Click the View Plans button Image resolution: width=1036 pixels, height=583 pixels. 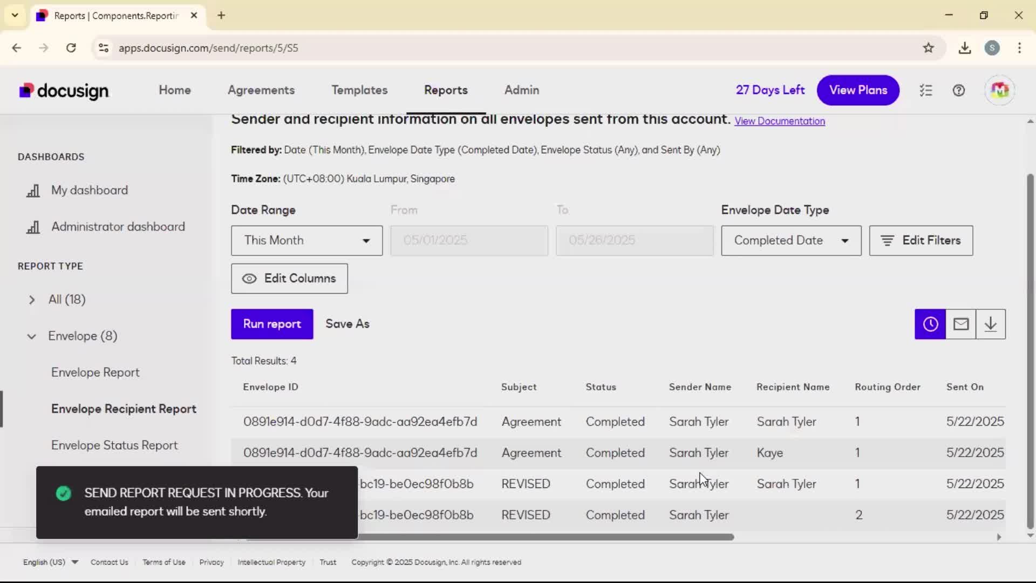(858, 90)
